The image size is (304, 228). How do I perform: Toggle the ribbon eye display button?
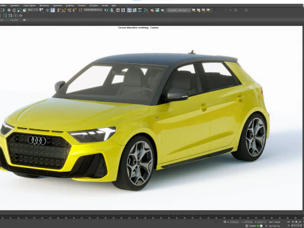coord(24,20)
